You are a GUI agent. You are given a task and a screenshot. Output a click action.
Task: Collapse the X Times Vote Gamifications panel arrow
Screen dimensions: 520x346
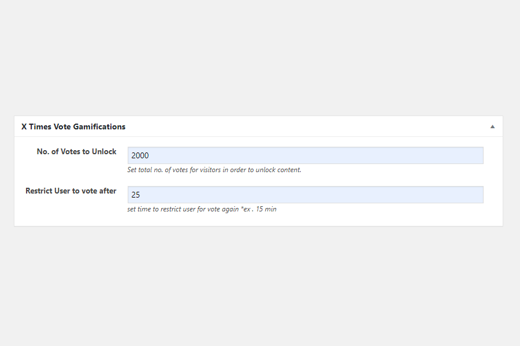(x=492, y=127)
